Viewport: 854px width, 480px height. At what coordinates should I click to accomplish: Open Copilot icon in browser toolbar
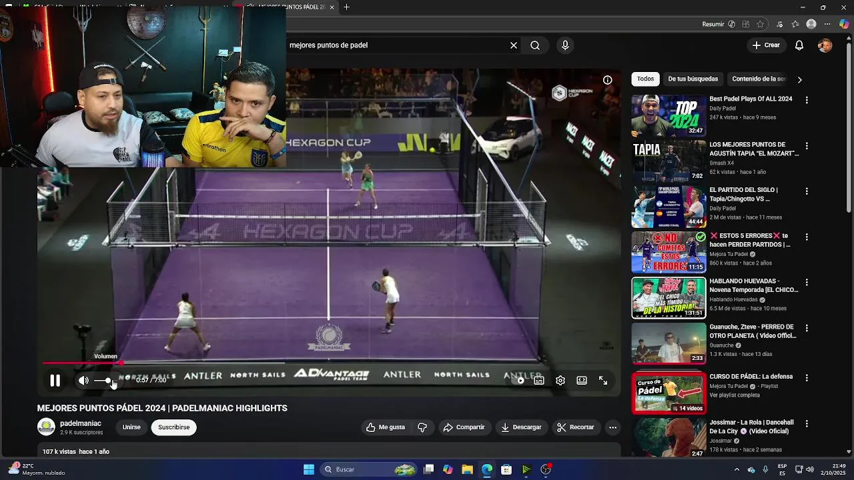pyautogui.click(x=843, y=24)
